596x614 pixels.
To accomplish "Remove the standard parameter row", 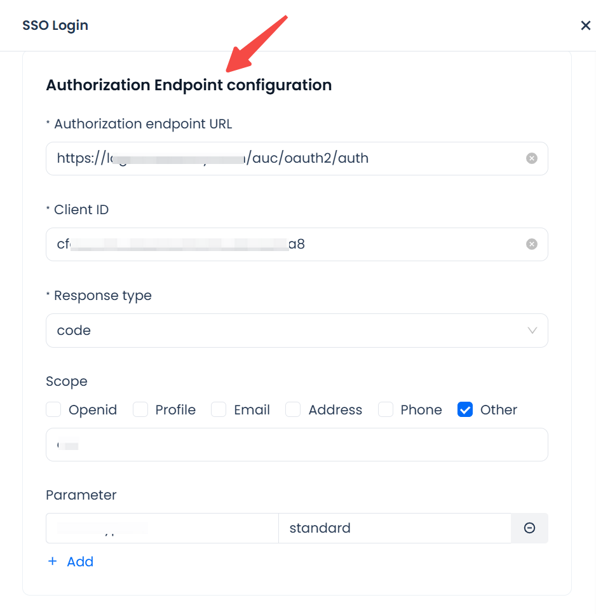I will coord(529,528).
